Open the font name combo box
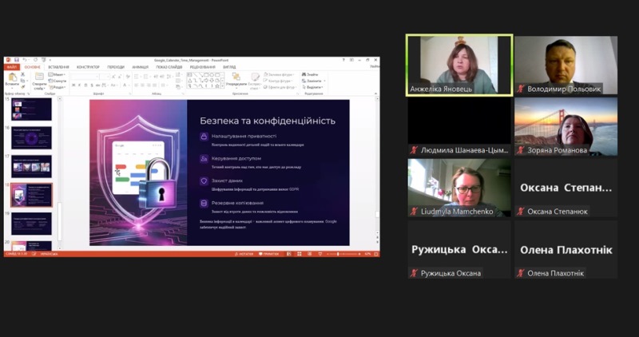 pyautogui.click(x=85, y=77)
